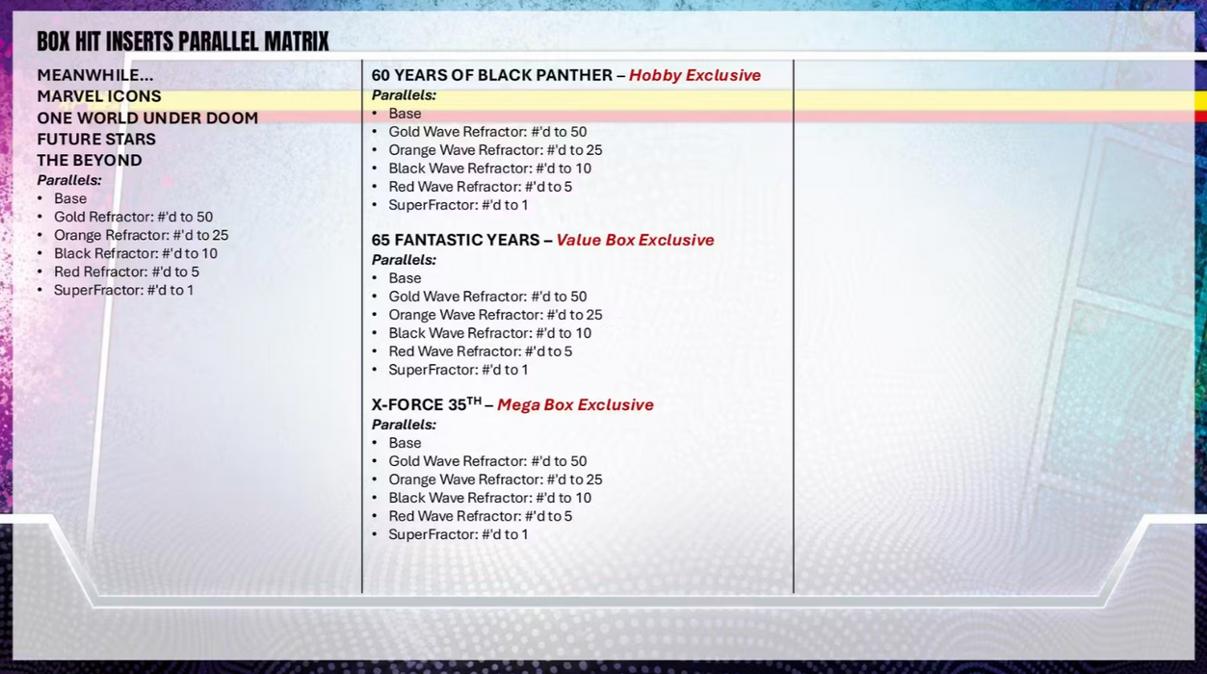Select "Red Refractor: #'d to 5"
This screenshot has height=674, width=1207.
click(x=127, y=272)
